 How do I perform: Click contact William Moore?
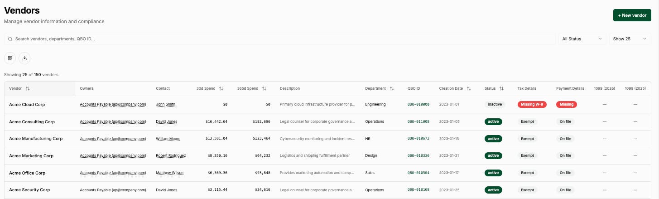(168, 139)
